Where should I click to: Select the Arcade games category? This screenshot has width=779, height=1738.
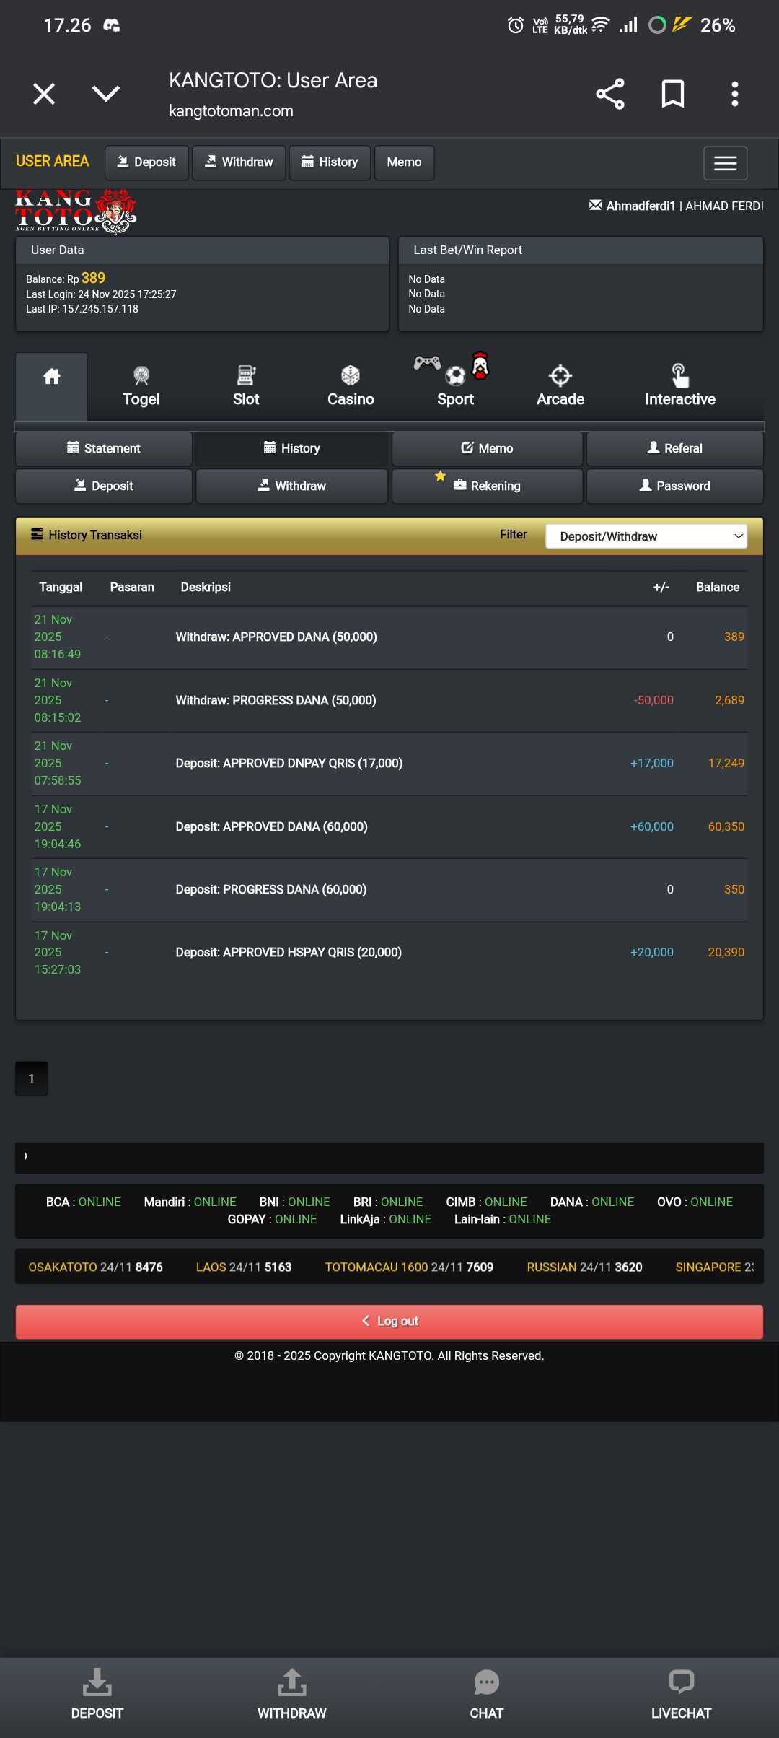tap(560, 387)
